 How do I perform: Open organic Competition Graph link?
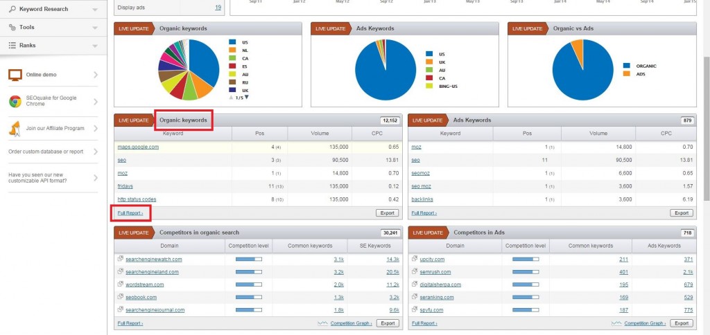click(x=351, y=323)
